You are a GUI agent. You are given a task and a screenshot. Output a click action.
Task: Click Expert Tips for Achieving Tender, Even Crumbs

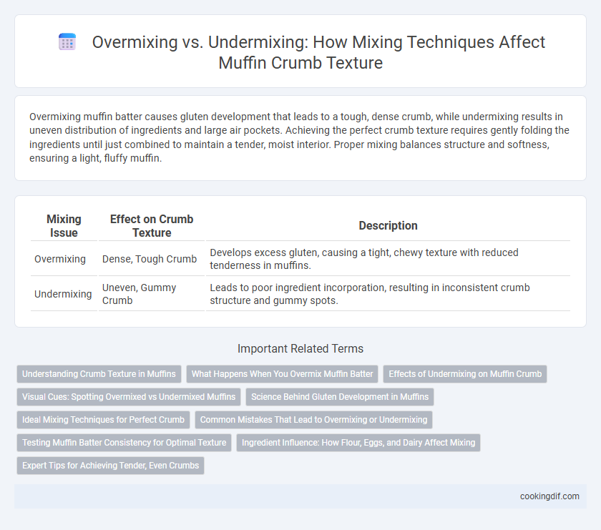click(x=110, y=466)
